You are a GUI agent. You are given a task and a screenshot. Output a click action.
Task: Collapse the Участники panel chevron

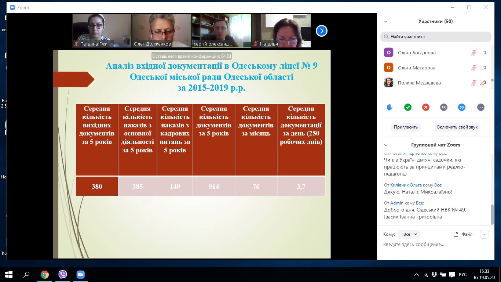(x=385, y=22)
